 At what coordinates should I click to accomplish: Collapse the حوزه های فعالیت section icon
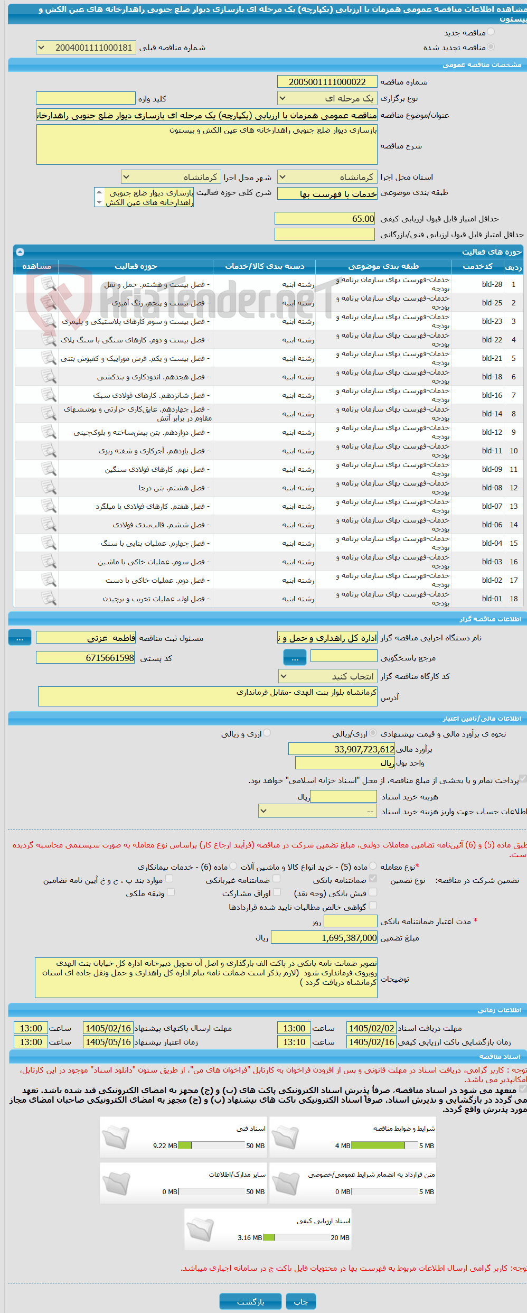tap(20, 252)
